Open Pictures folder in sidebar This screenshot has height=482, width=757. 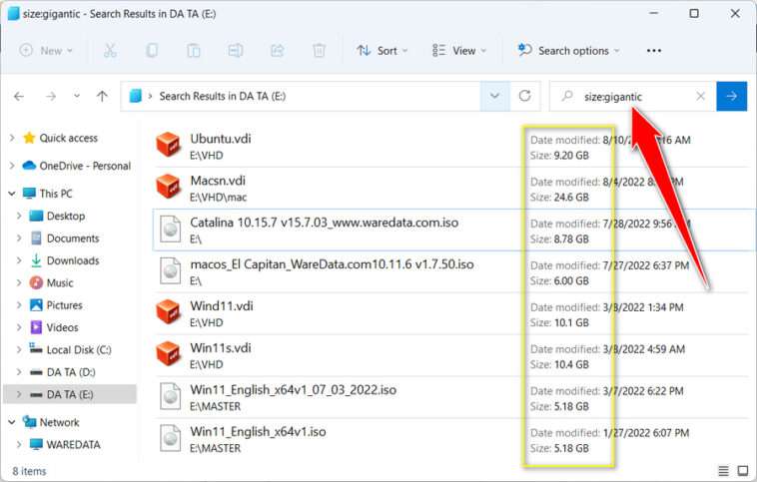pyautogui.click(x=64, y=305)
